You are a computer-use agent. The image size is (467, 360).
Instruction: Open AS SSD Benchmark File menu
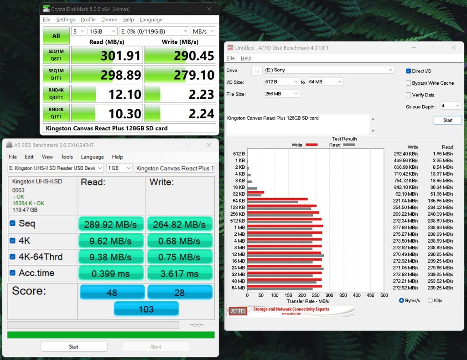[x=12, y=157]
